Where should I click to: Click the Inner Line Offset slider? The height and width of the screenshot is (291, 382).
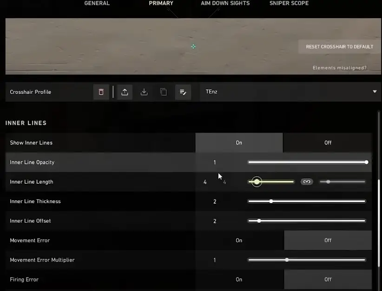click(x=307, y=220)
